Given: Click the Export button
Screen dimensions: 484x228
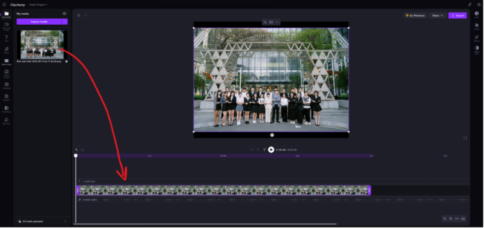Looking at the screenshot, I should (x=457, y=16).
